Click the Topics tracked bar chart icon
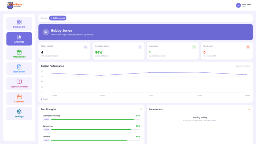 click(x=85, y=47)
